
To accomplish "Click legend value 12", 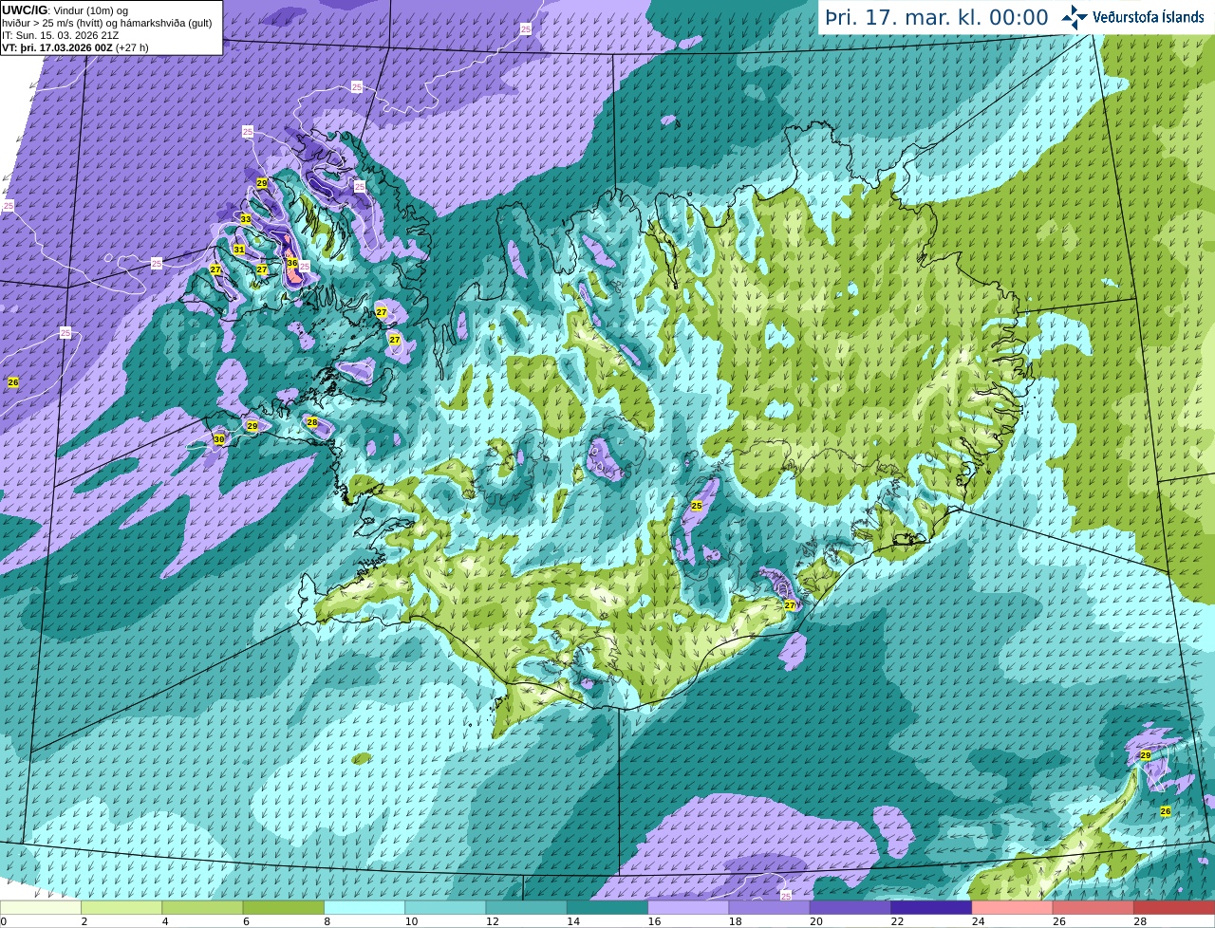I will tap(492, 921).
